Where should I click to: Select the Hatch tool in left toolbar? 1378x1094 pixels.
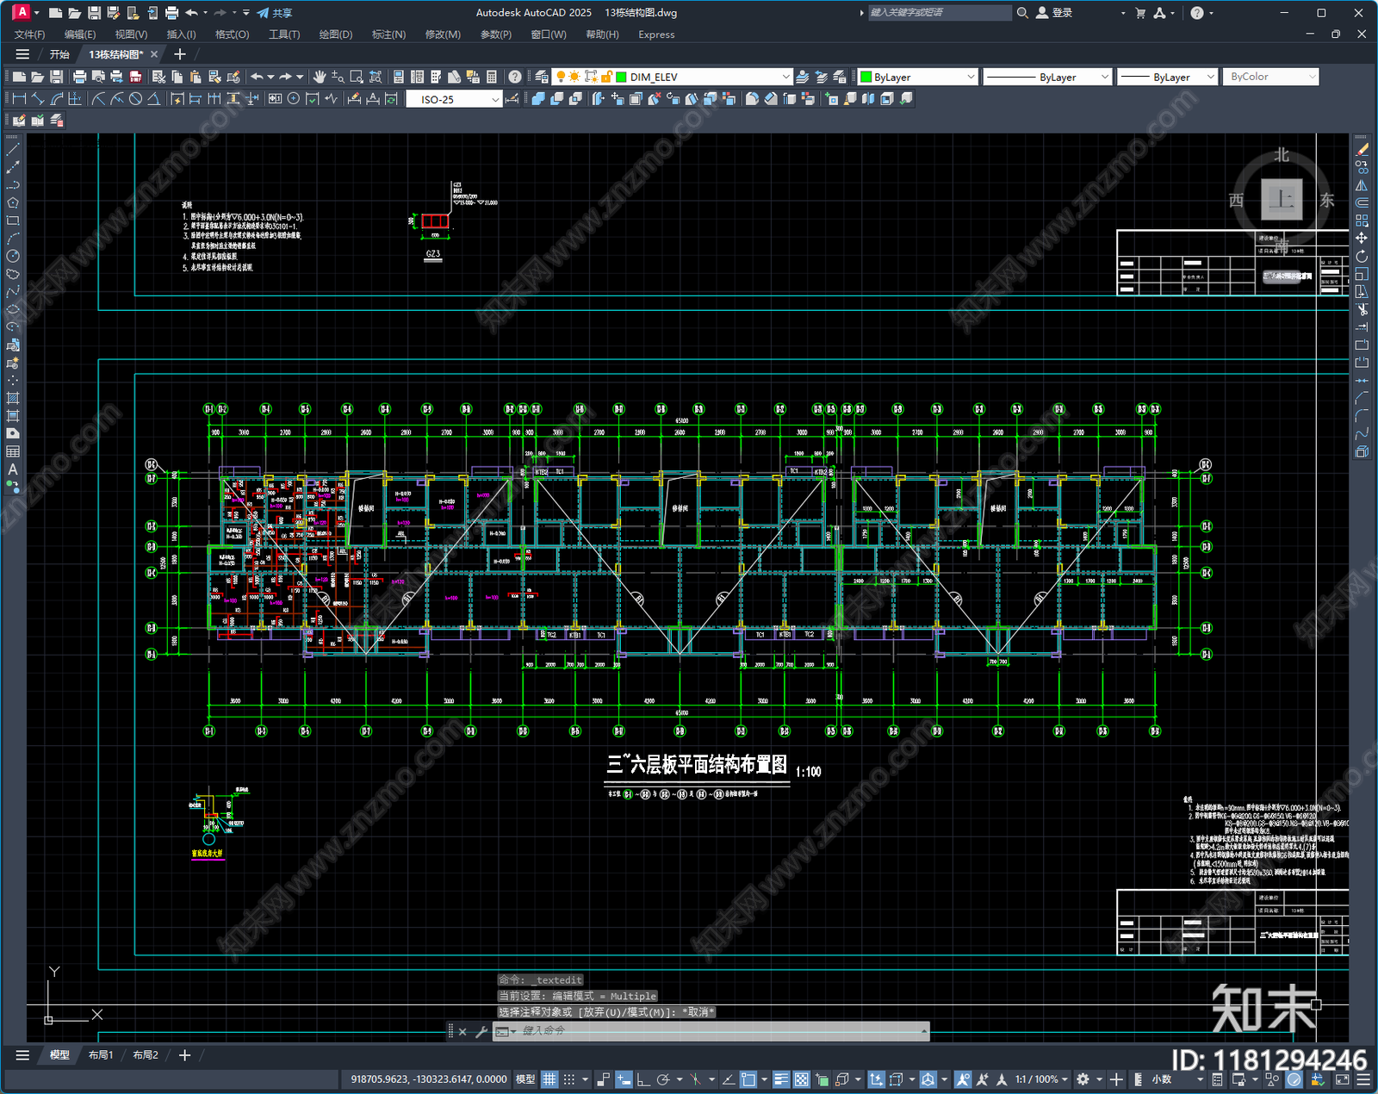pyautogui.click(x=13, y=398)
